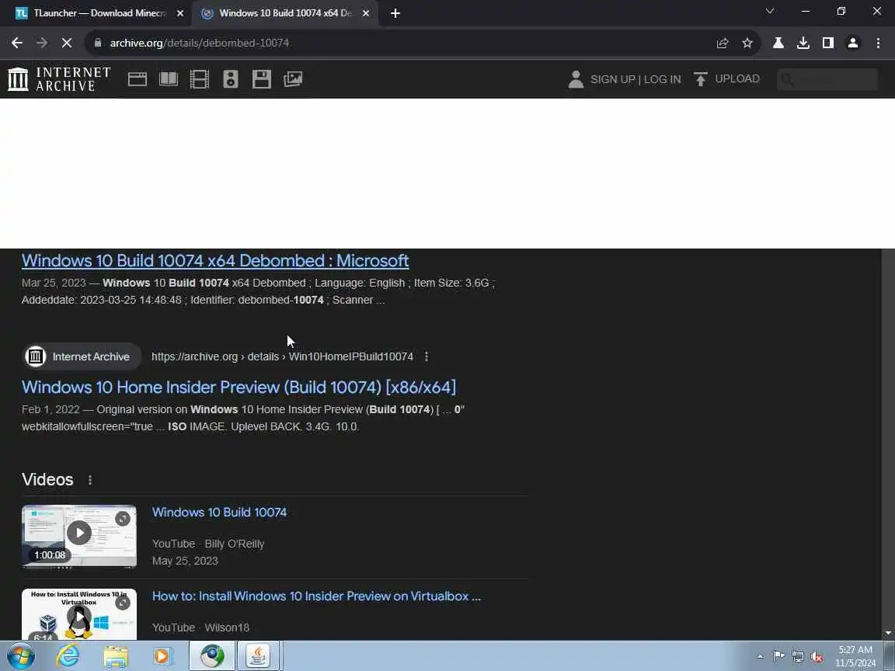Play the Windows 10 Build 10074 video thumbnail
Screen dimensions: 895x671
(x=79, y=536)
